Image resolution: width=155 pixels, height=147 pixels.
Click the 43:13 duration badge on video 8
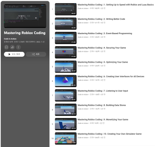point(73,114)
